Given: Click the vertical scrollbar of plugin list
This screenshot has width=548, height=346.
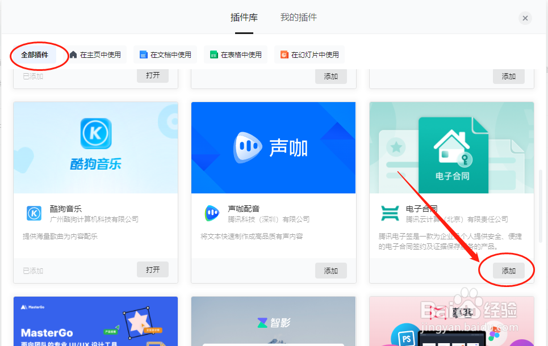Looking at the screenshot, I should (x=541, y=206).
